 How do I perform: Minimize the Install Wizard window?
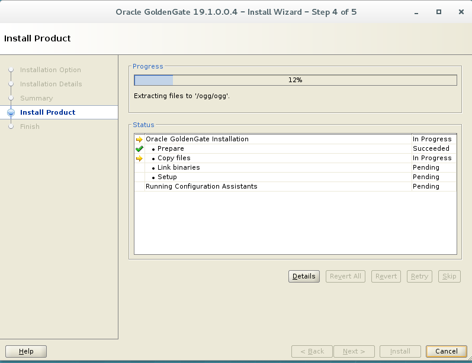pos(416,12)
